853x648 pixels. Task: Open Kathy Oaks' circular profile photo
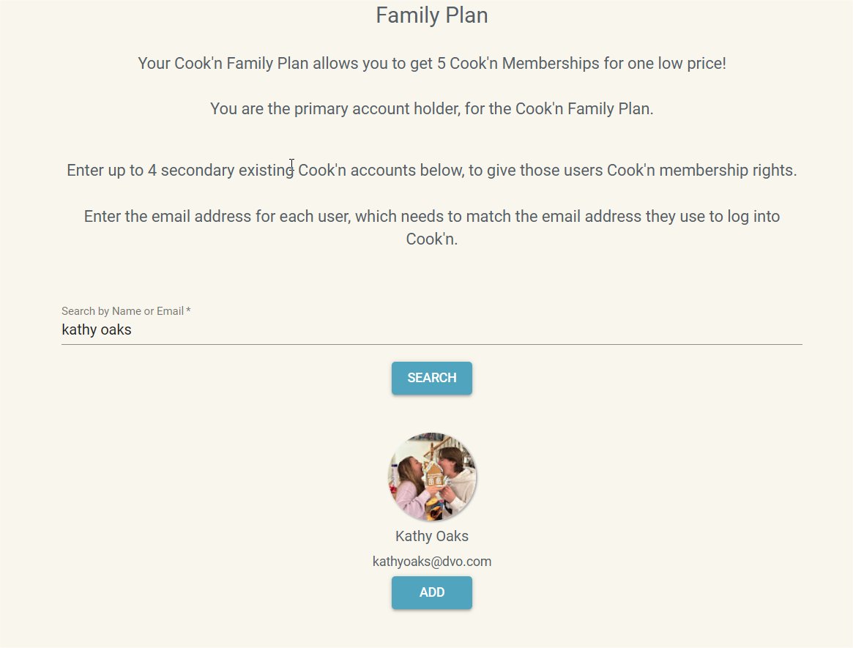(432, 477)
